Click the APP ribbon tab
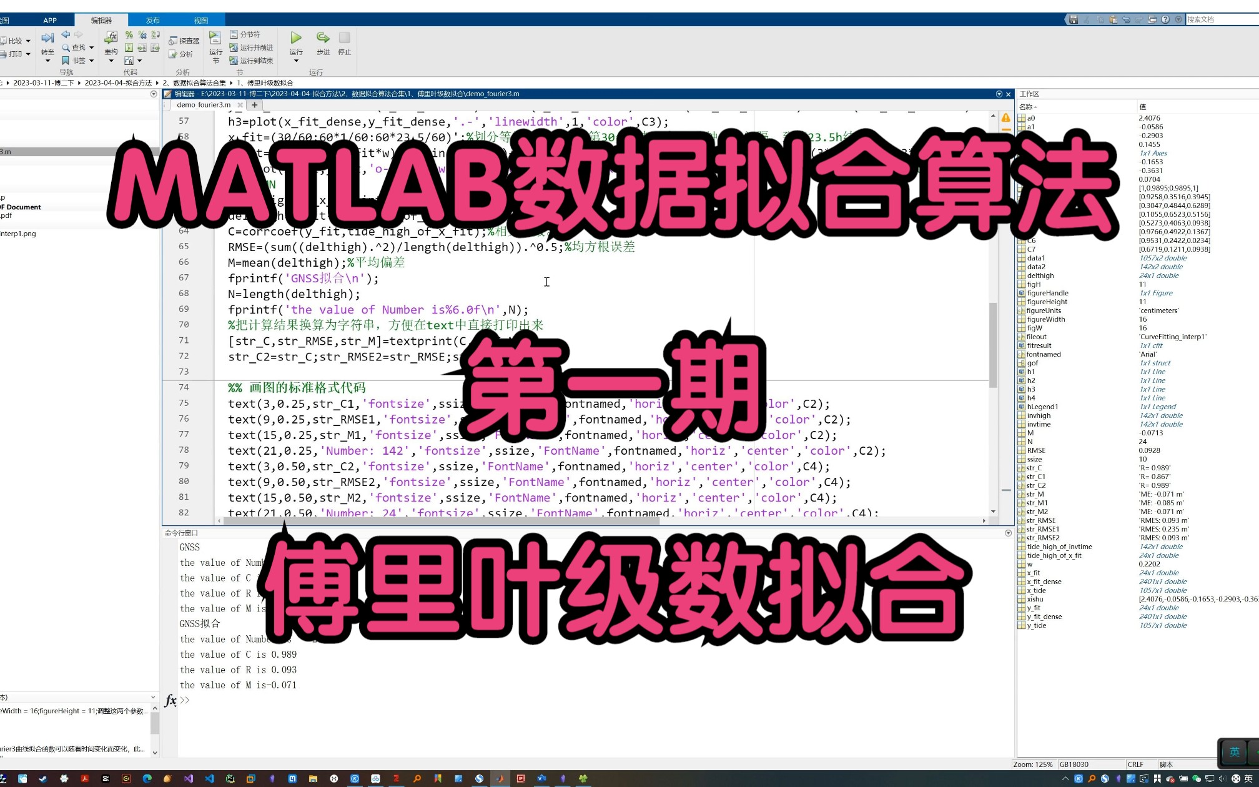1259x787 pixels. click(x=51, y=20)
